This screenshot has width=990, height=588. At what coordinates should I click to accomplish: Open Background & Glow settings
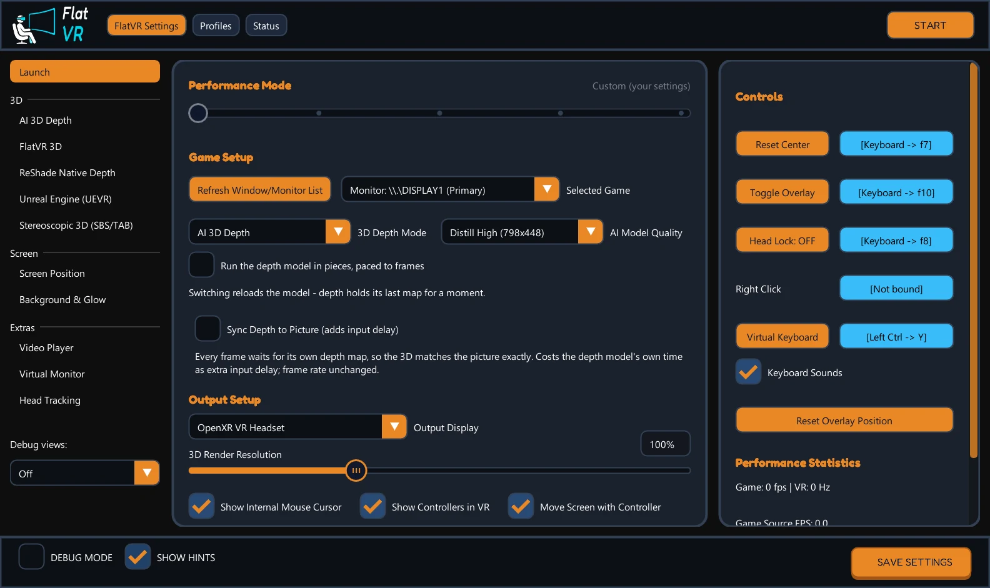click(62, 300)
